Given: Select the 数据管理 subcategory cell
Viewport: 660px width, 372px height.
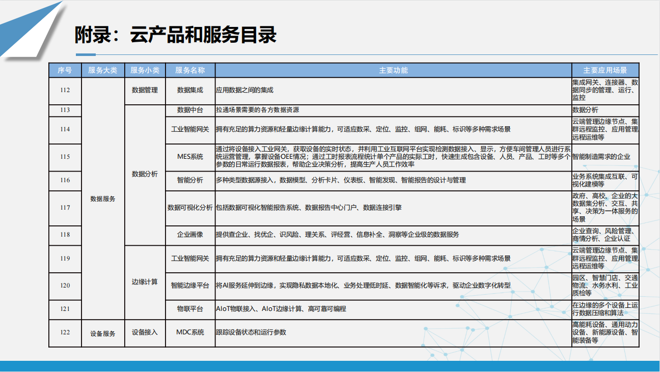Looking at the screenshot, I should click(x=145, y=90).
